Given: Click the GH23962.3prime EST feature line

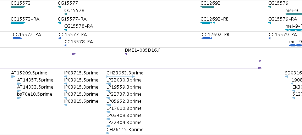Looking at the screenshot, I should pyautogui.click(x=121, y=77).
